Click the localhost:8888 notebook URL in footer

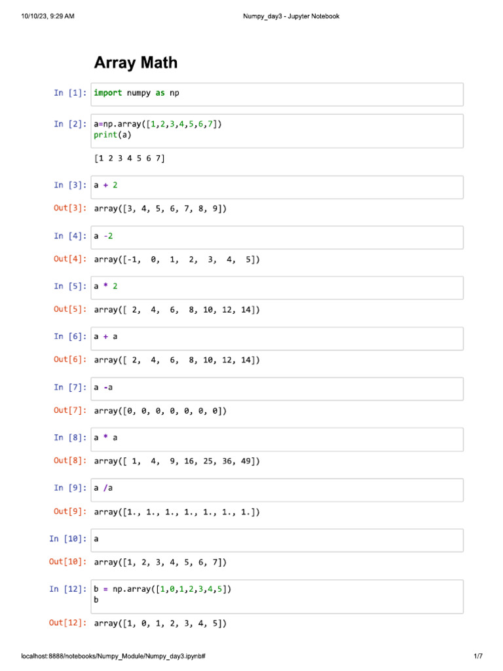pyautogui.click(x=113, y=656)
